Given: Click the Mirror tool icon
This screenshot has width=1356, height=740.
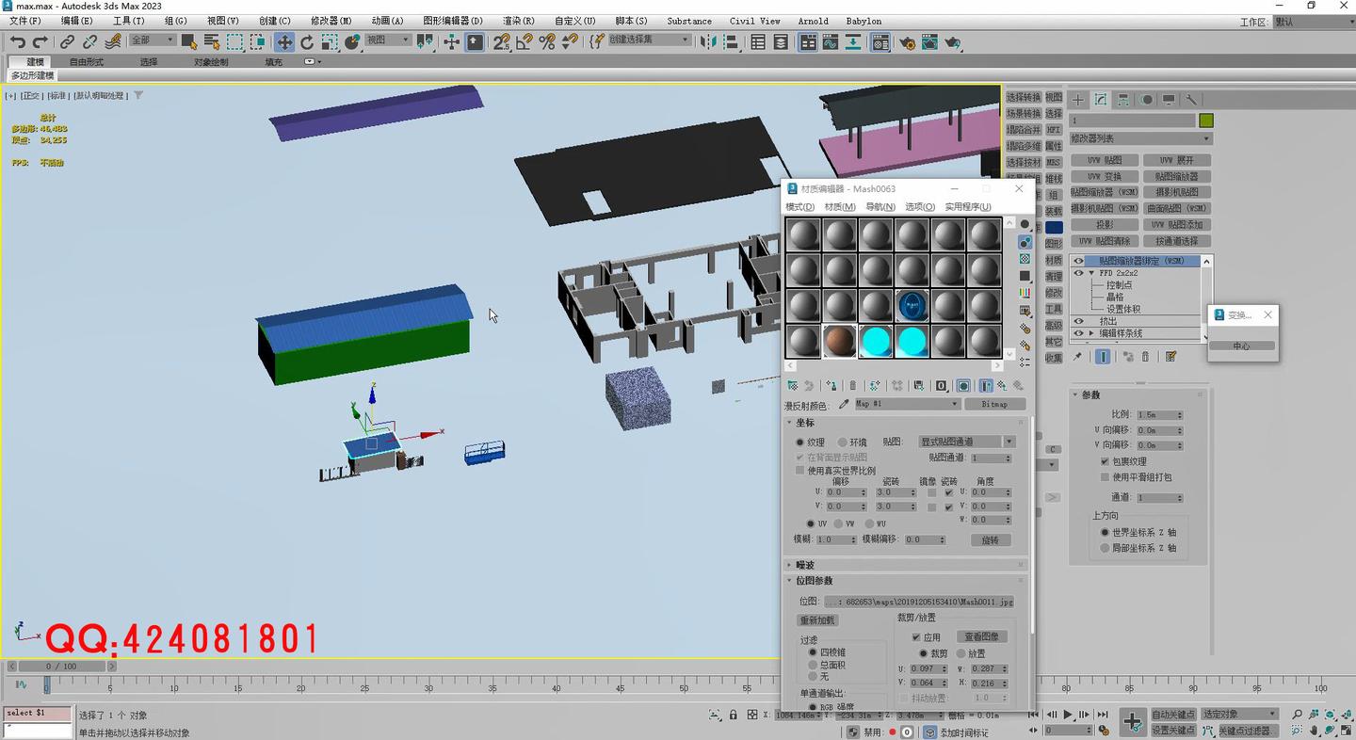Looking at the screenshot, I should (x=709, y=41).
